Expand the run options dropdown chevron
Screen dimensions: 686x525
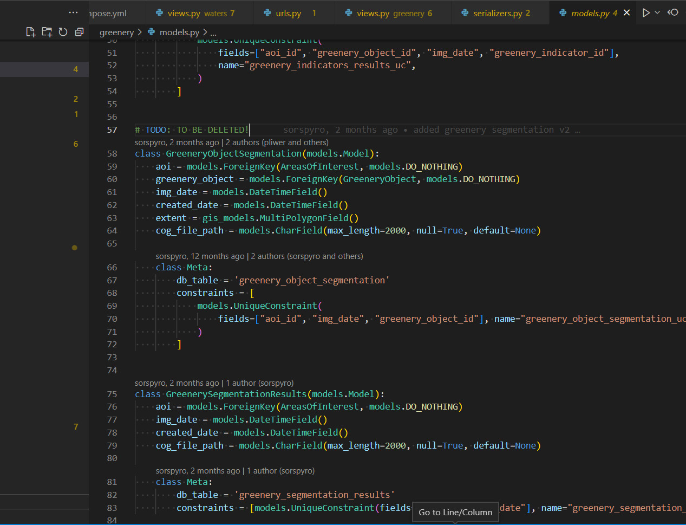coord(657,12)
